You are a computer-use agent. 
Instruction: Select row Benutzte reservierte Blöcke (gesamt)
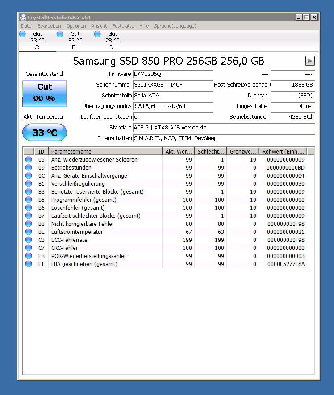165,192
